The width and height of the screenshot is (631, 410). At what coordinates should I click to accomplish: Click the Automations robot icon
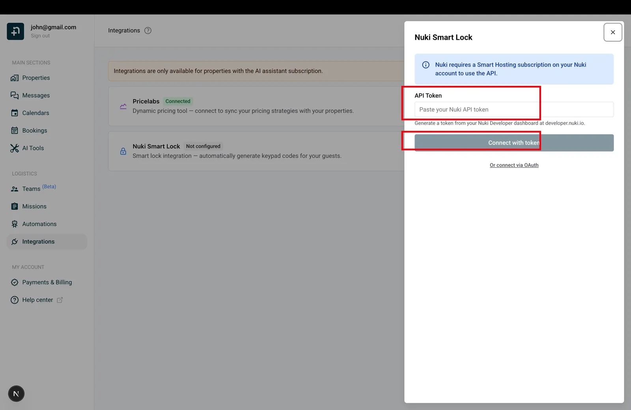point(15,224)
